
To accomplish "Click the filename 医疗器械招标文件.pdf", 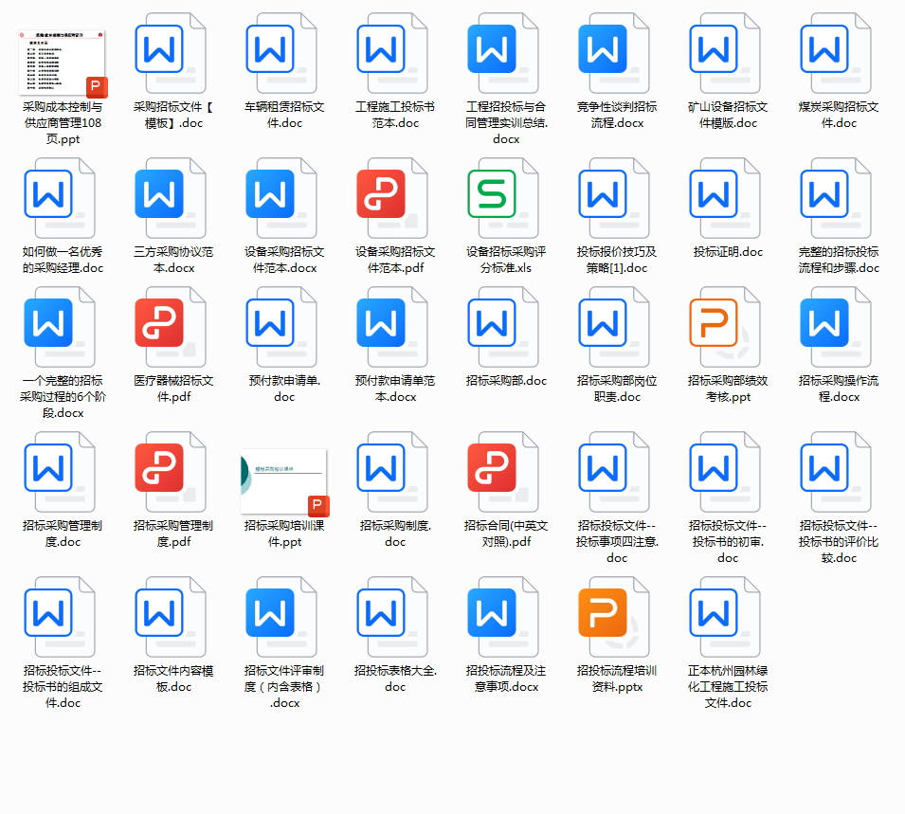I will click(x=173, y=389).
